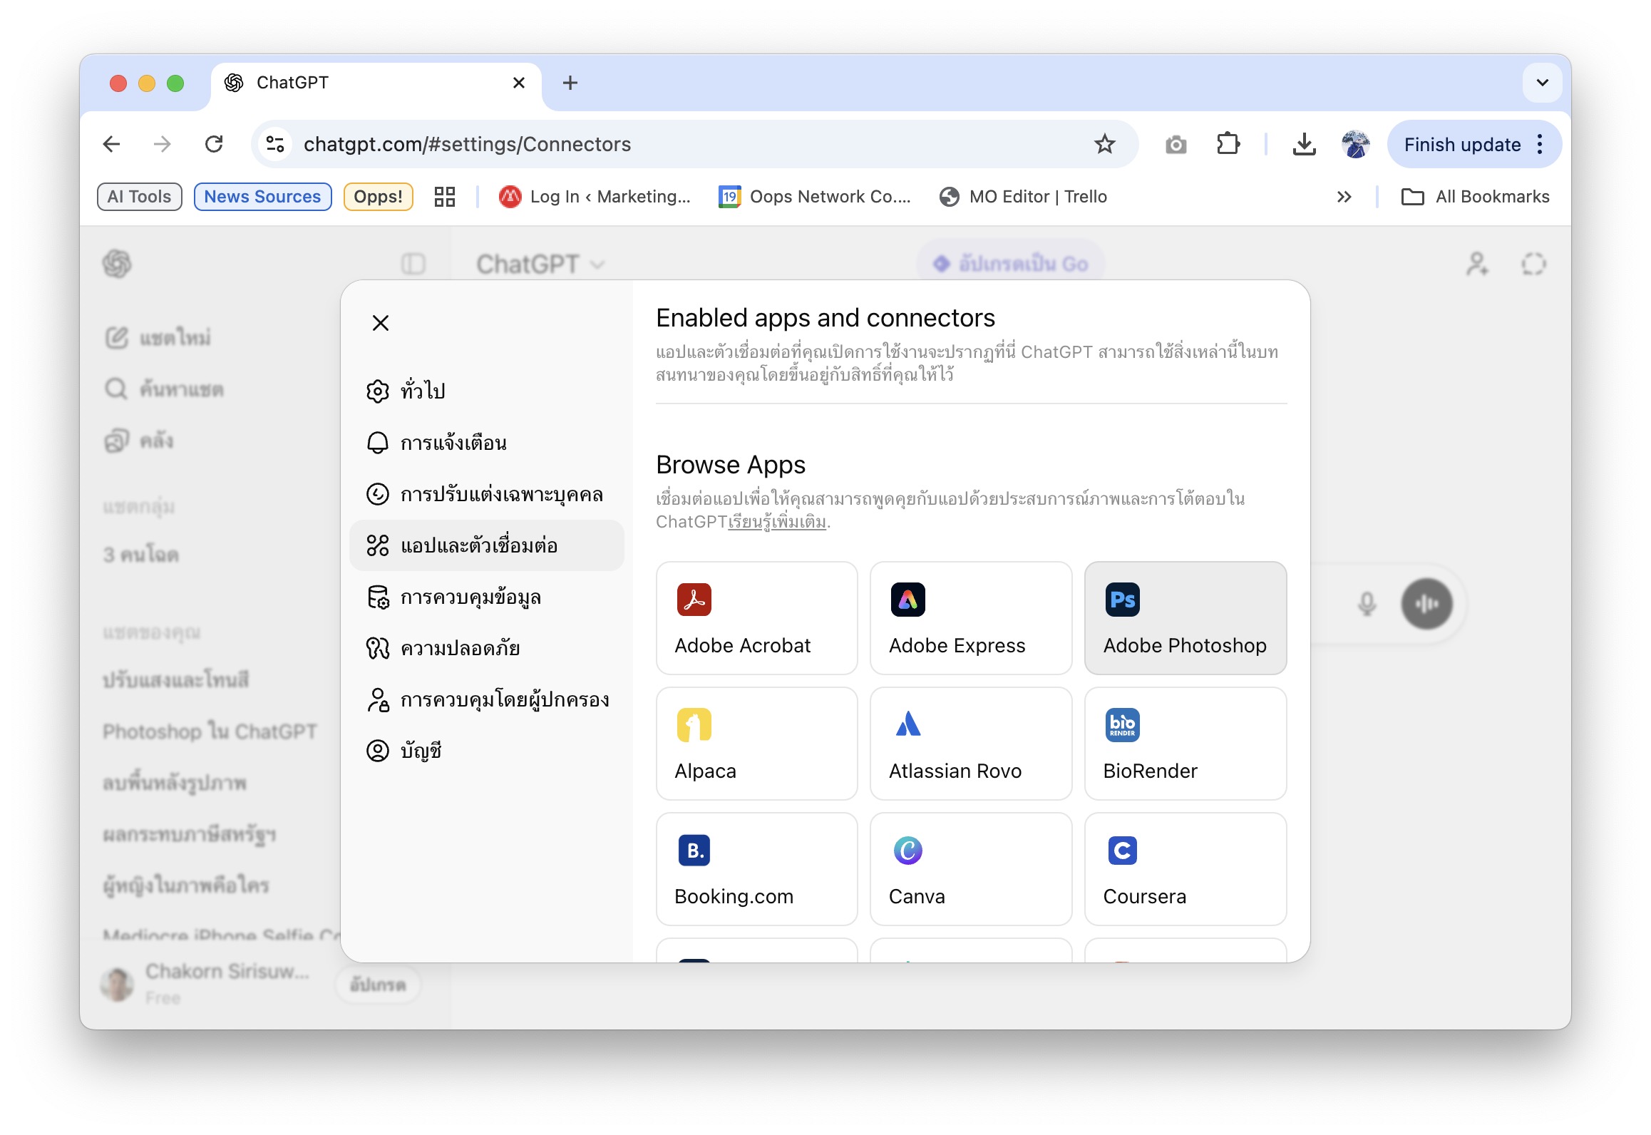Open the All Bookmarks folder
This screenshot has width=1651, height=1135.
1476,197
